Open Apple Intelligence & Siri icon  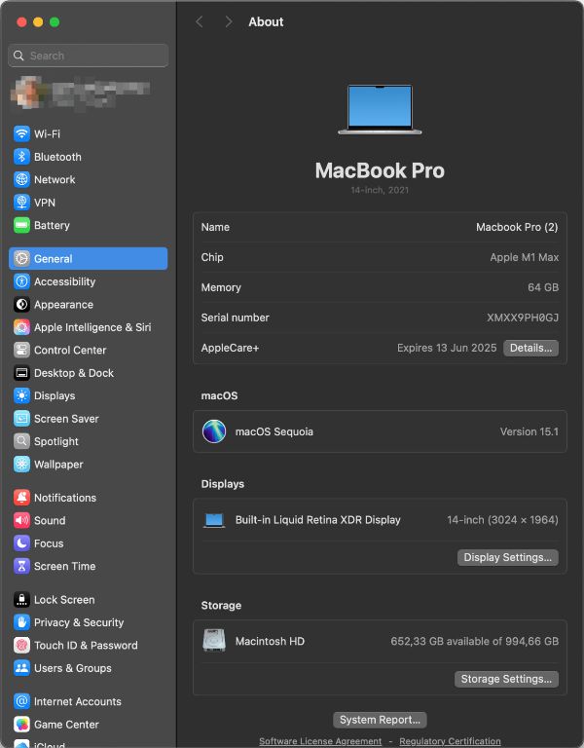tap(21, 327)
